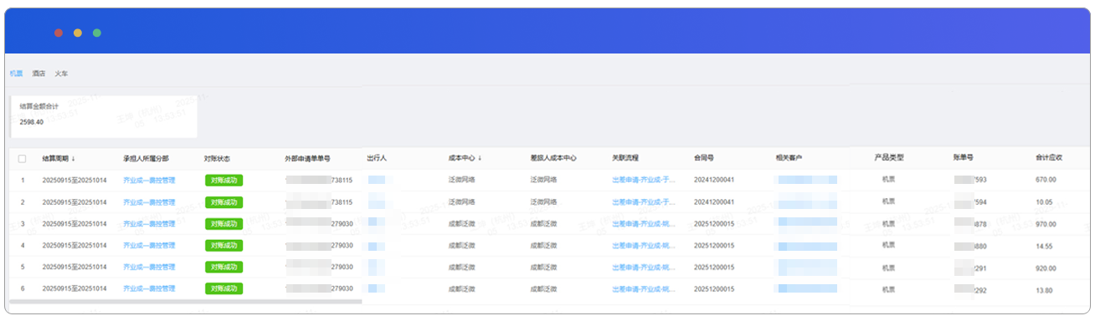Click the 670.00 amount cell

[1046, 180]
